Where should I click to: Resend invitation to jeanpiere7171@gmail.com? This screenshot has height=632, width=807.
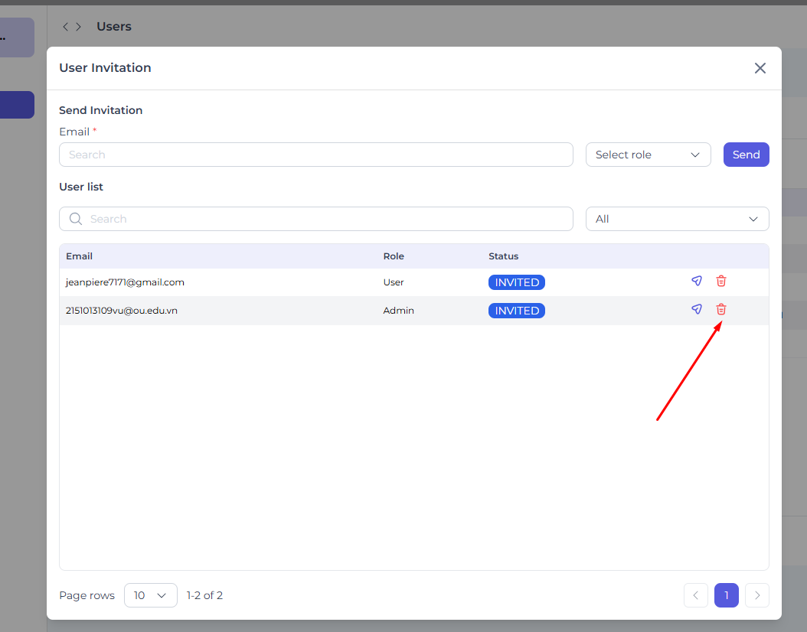696,281
